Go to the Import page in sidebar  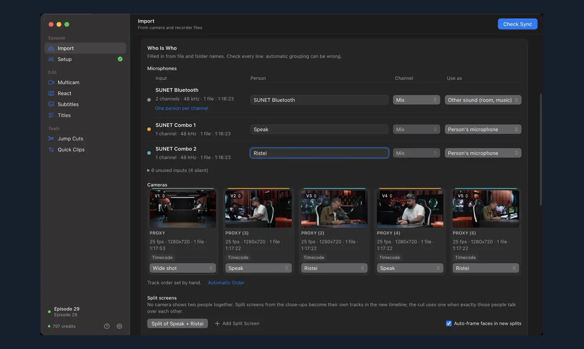point(85,48)
